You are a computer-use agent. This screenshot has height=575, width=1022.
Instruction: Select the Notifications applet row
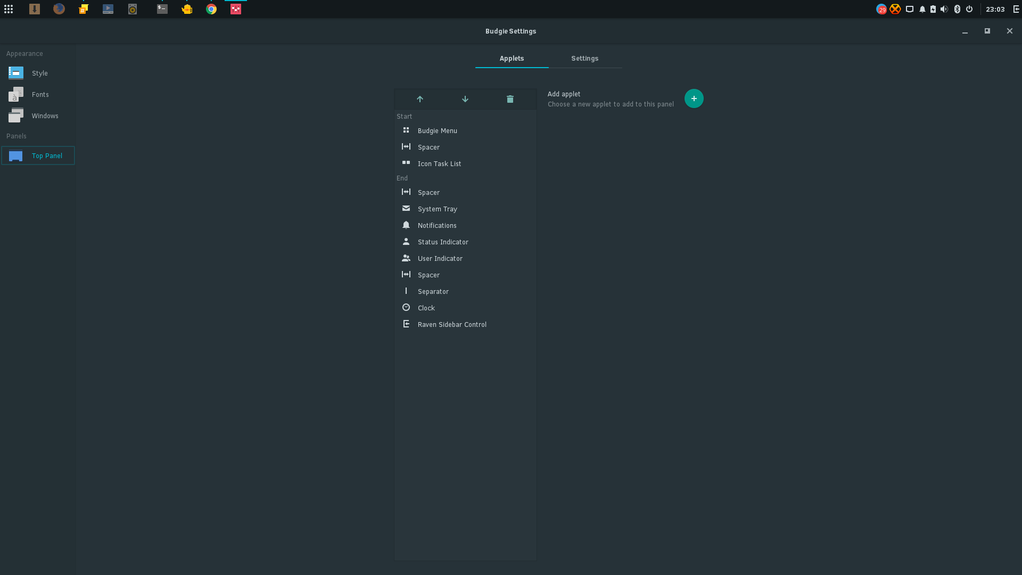(465, 225)
